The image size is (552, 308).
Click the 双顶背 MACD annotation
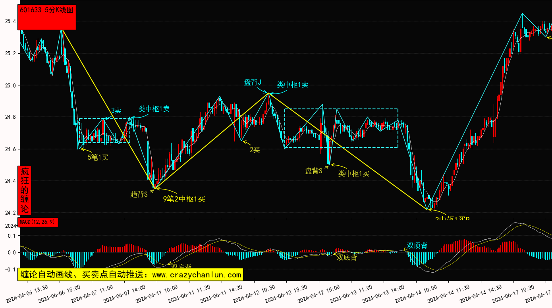pyautogui.click(x=417, y=246)
